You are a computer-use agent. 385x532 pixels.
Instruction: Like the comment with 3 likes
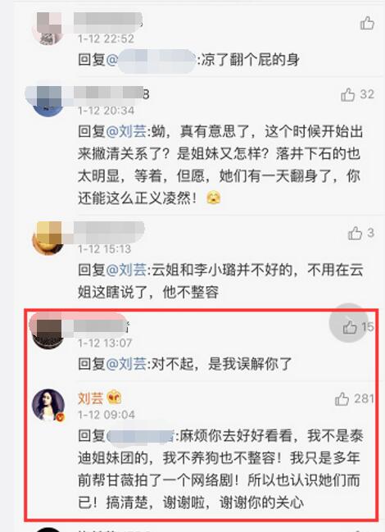click(355, 233)
